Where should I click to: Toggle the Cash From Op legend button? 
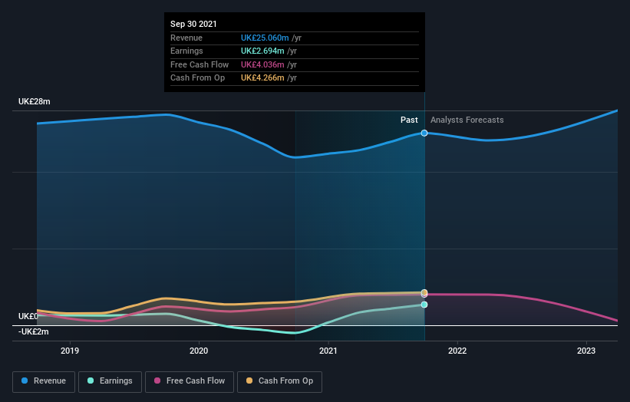click(279, 381)
